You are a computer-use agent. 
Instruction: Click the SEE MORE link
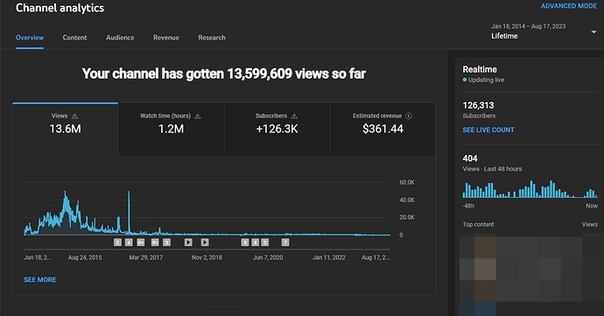[40, 280]
